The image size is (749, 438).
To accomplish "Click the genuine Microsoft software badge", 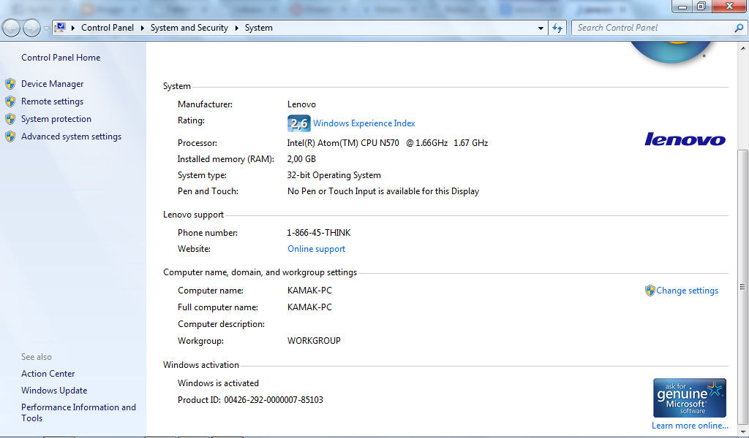I will 690,398.
